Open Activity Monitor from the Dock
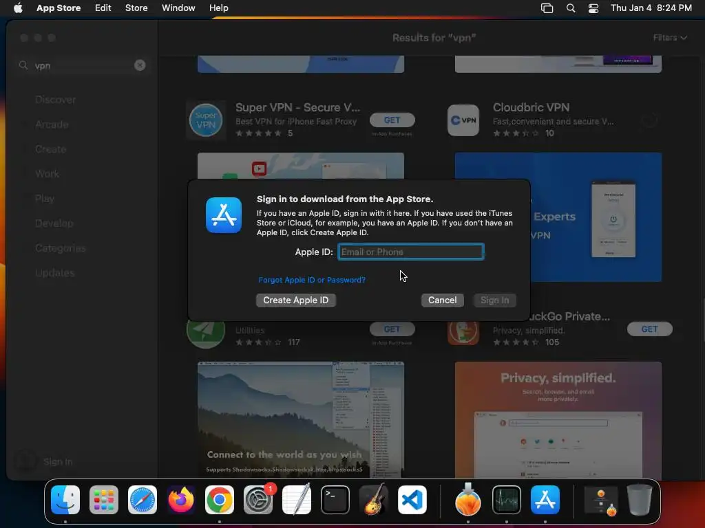This screenshot has height=528, width=705. tap(507, 500)
